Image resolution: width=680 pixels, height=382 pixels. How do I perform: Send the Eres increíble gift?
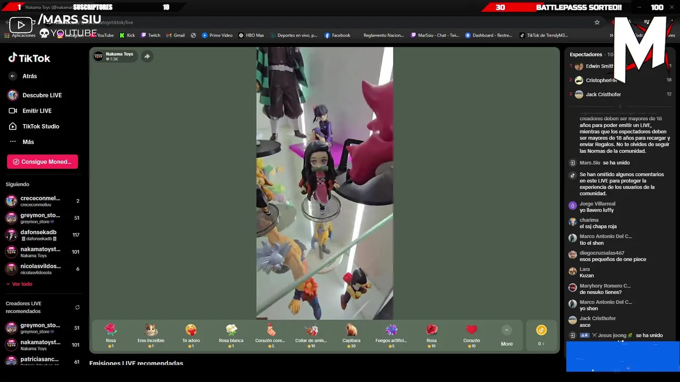click(151, 335)
